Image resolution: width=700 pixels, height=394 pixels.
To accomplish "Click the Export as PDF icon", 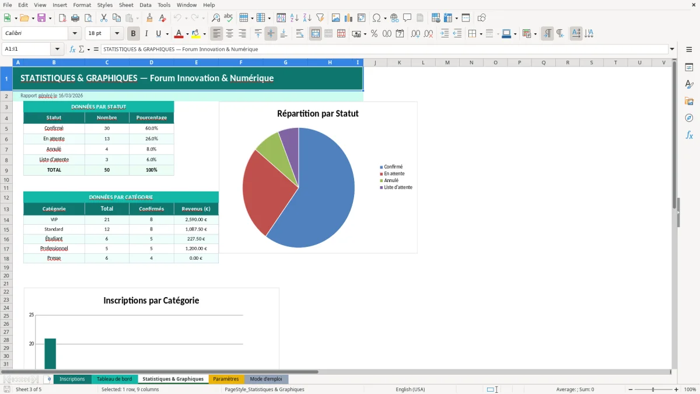I will tap(62, 18).
